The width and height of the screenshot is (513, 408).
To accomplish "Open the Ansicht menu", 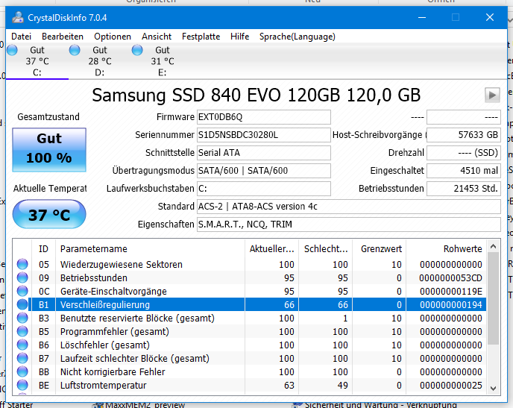I will [157, 37].
